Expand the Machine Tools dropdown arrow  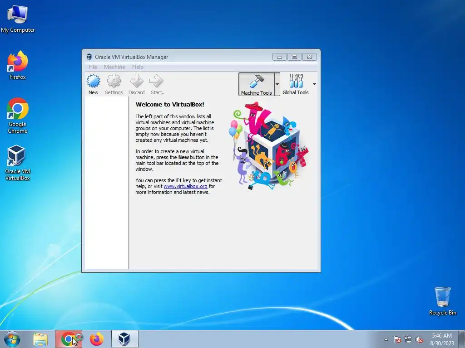coord(277,84)
